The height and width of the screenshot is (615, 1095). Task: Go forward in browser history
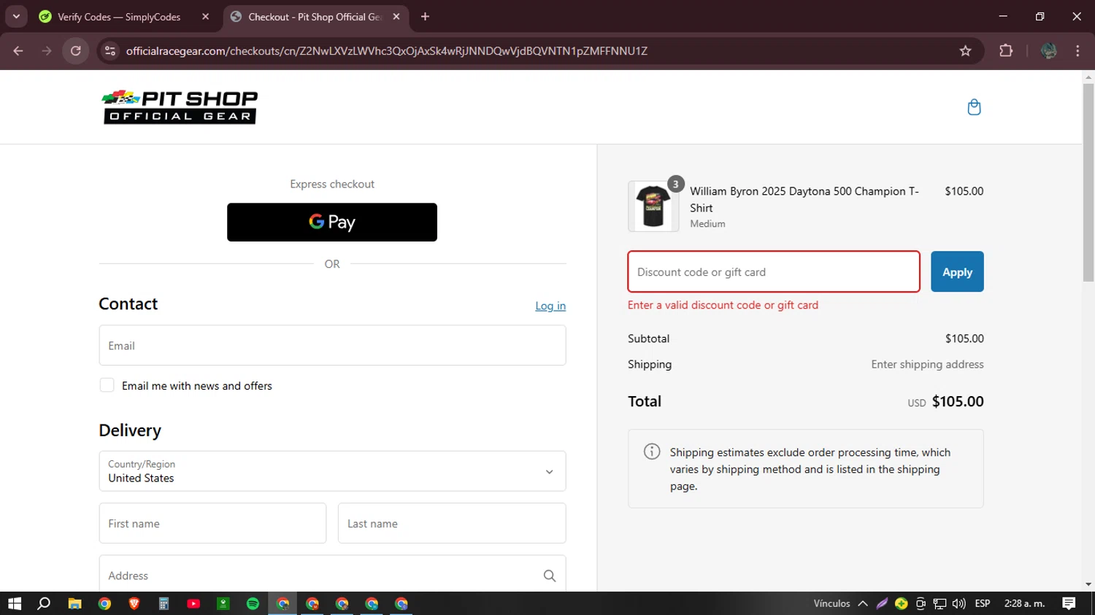point(47,50)
